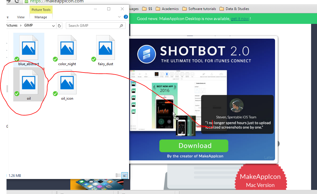Open the $$ bookmarks folder
This screenshot has height=194, width=317.
pos(147,9)
